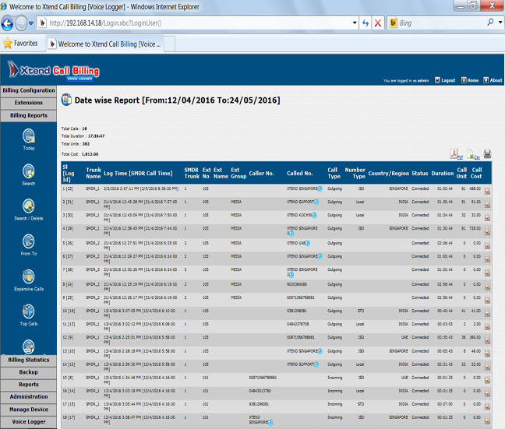Click the end-of-row icon for row 1 [23]
This screenshot has width=505, height=429.
pos(487,192)
